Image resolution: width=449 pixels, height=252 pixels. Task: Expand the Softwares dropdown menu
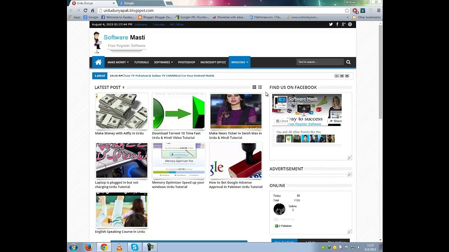click(x=163, y=62)
